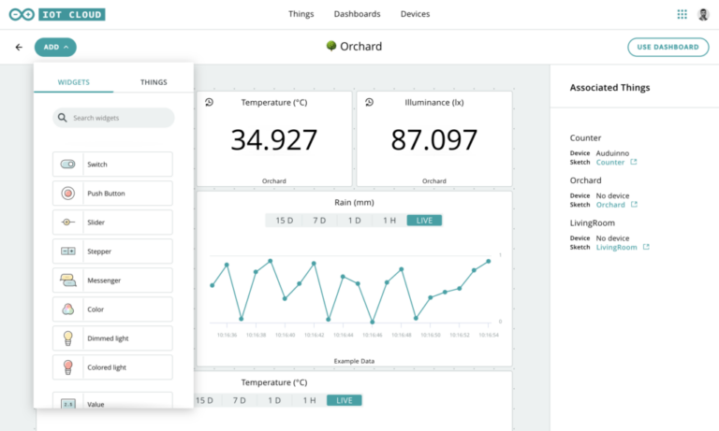Select the Color widget icon
The height and width of the screenshot is (431, 719).
coord(67,309)
